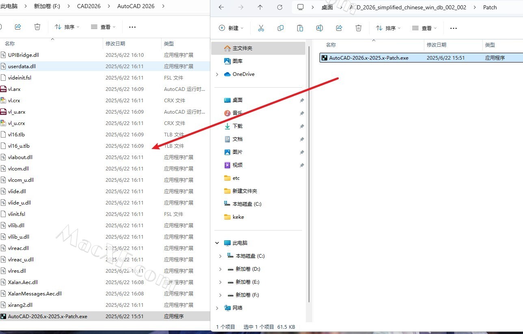Click AutoCAD 2026 in left window breadcrumb

(136, 6)
